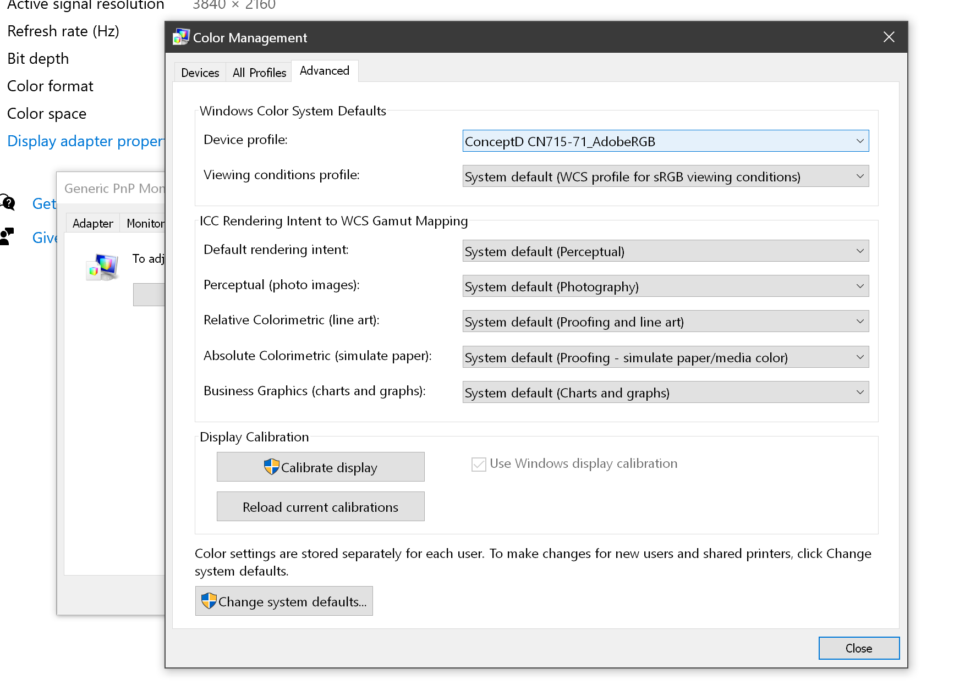Click the Color Management title bar icon
Viewport: 965px width, 685px height.
180,37
